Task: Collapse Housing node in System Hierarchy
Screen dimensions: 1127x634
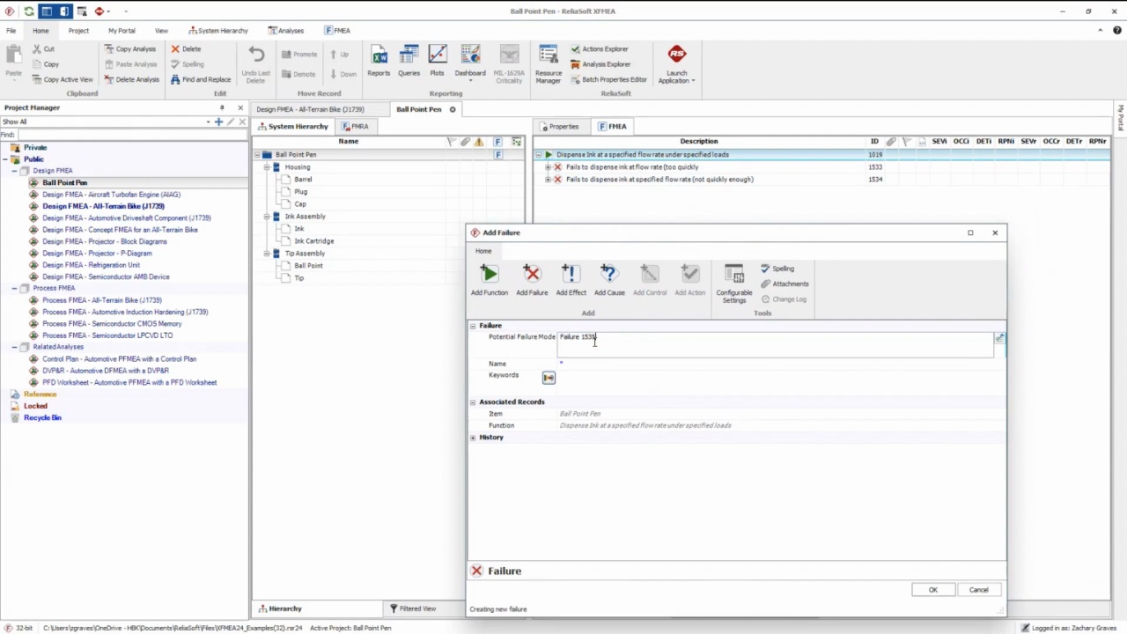Action: click(x=266, y=167)
